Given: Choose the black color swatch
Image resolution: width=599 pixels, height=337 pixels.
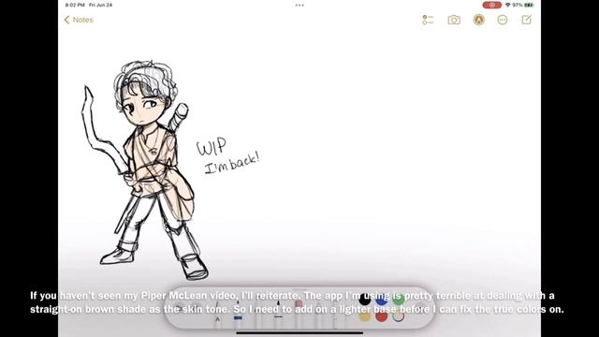Looking at the screenshot, I should tap(365, 300).
